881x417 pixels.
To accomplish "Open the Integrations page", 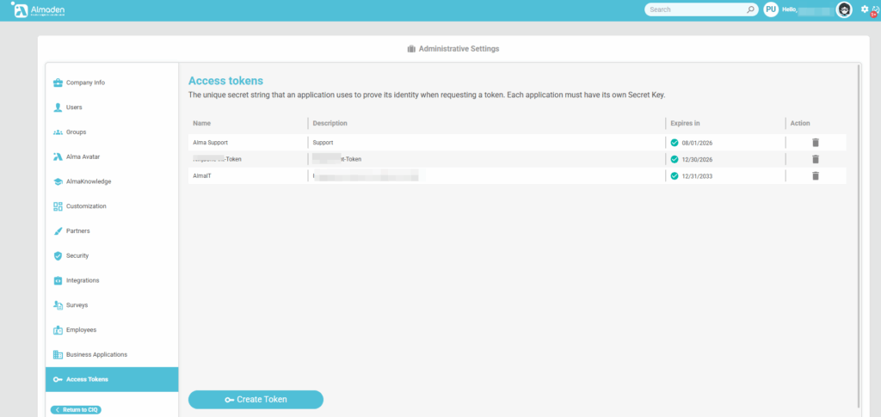I will coord(83,280).
